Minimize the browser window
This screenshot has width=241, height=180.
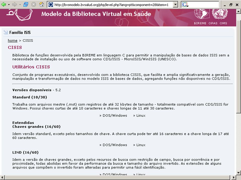pyautogui.click(x=225, y=5)
